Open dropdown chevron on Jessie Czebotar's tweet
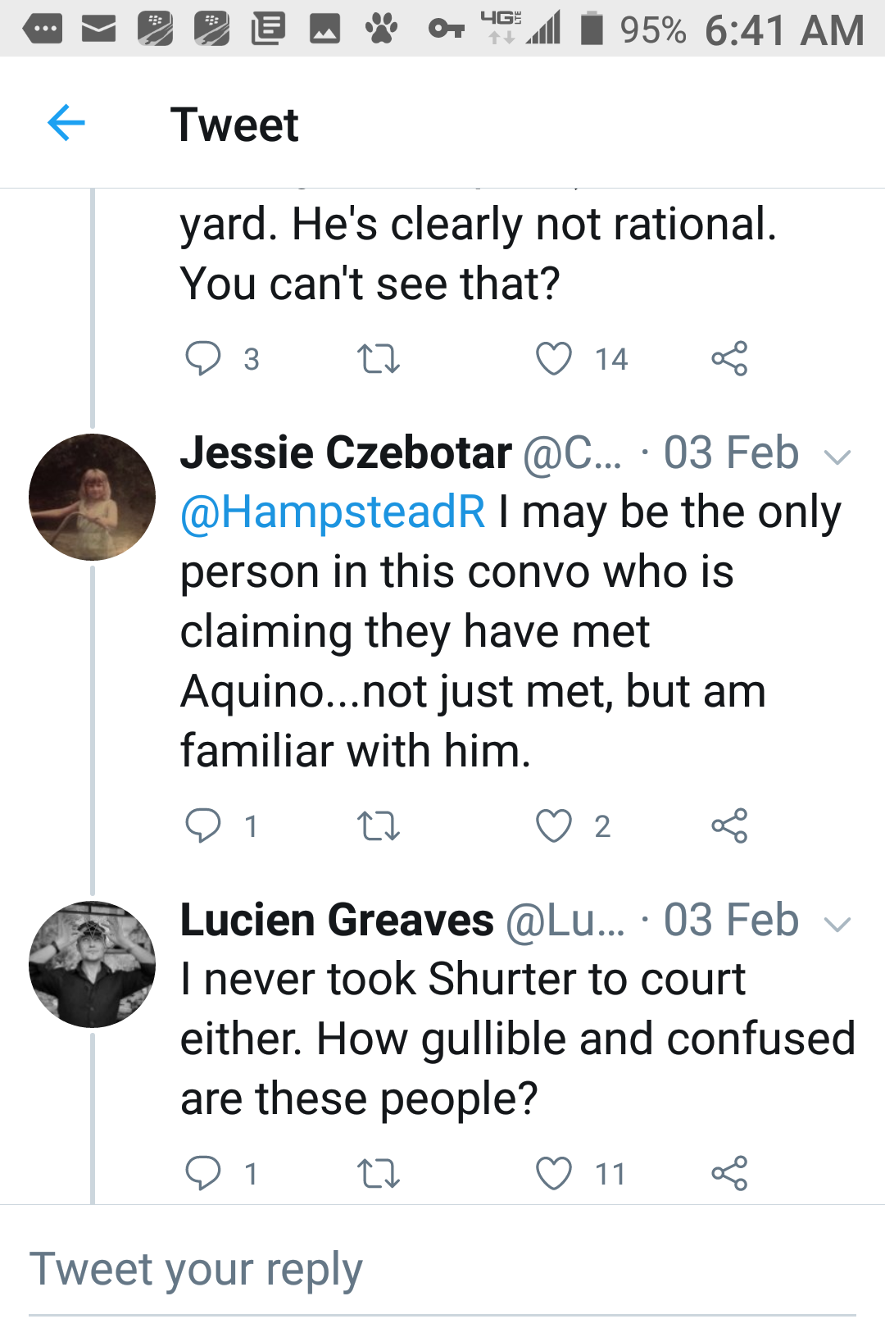Image resolution: width=885 pixels, height=1328 pixels. click(837, 457)
